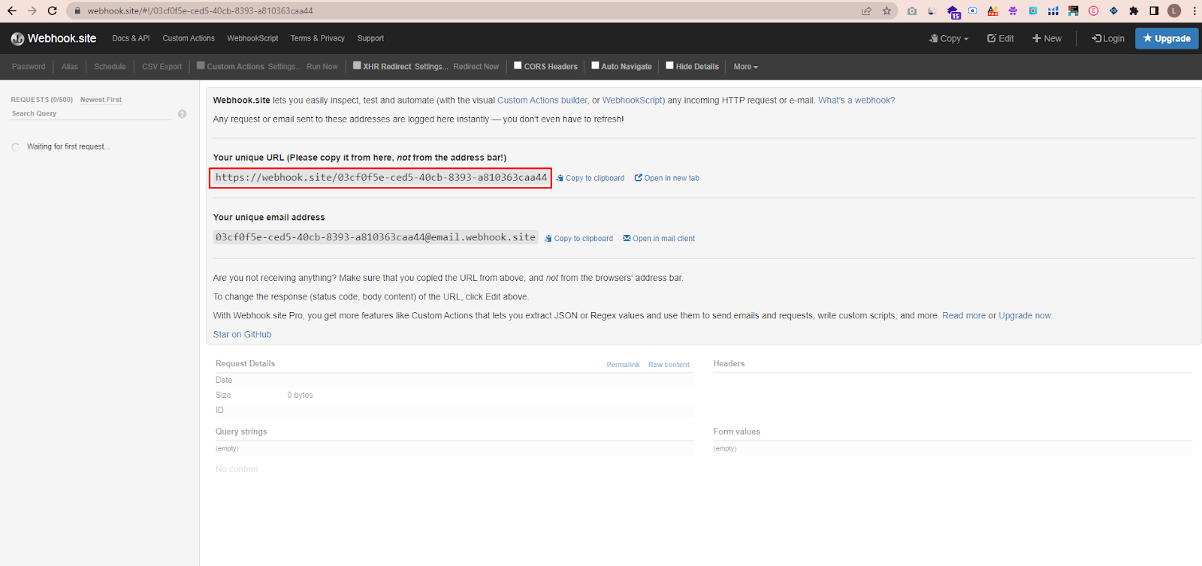Image resolution: width=1202 pixels, height=566 pixels.
Task: Open the Schedule option
Action: [110, 67]
